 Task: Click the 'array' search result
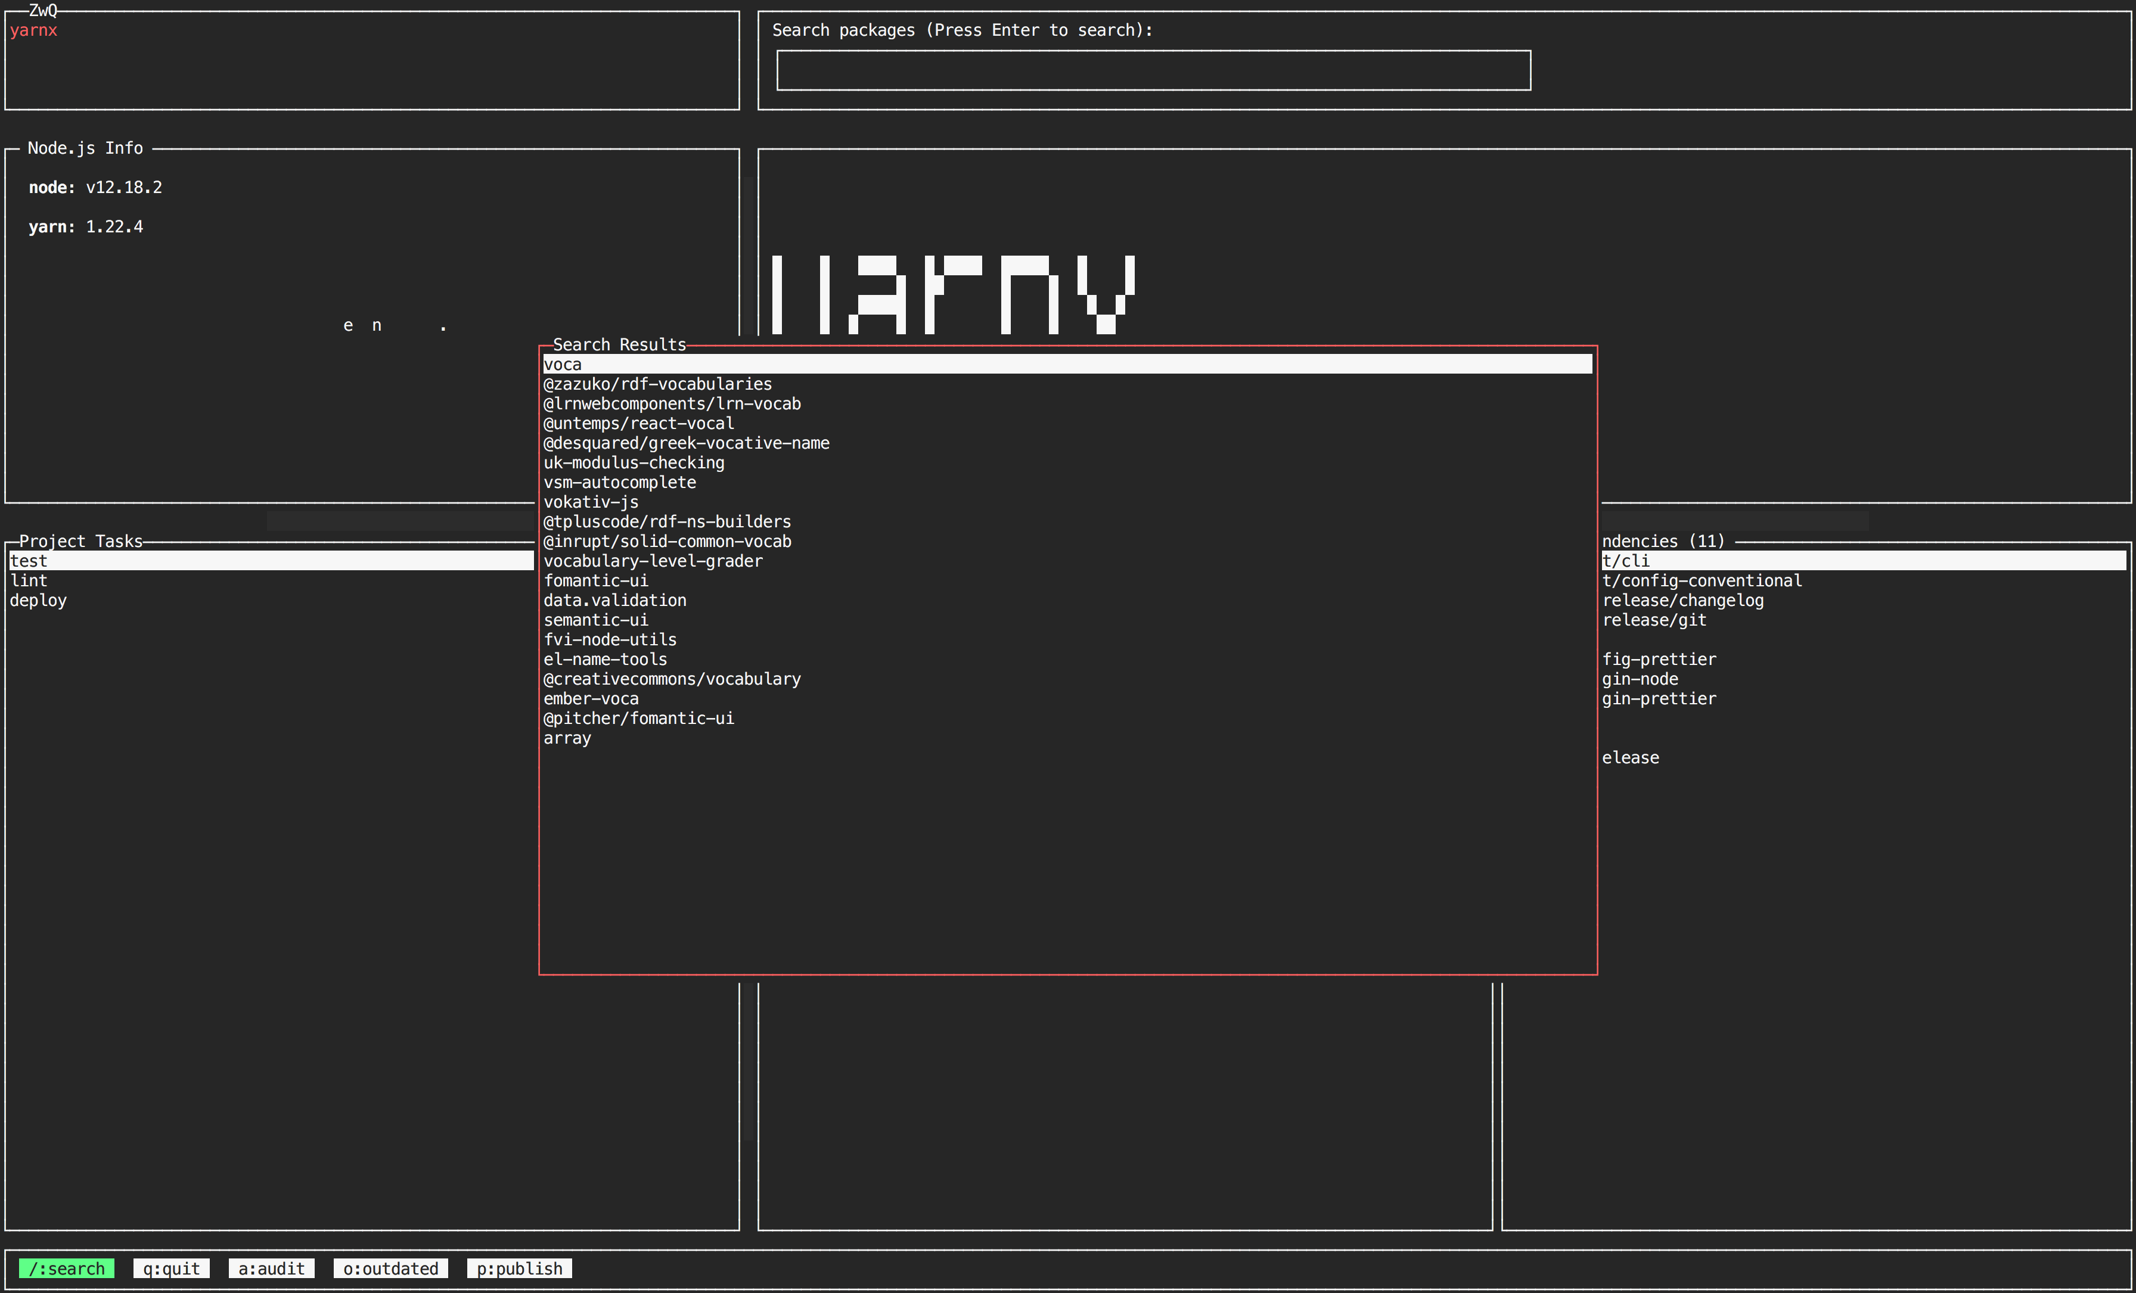[x=567, y=738]
